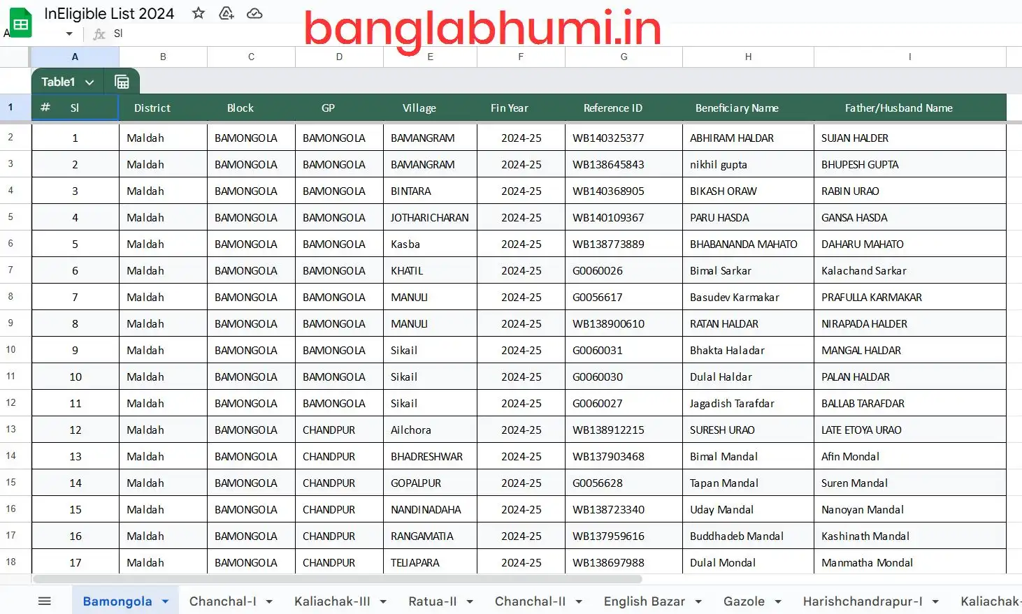This screenshot has width=1022, height=614.
Task: Click the horizontal scrollbar thumb
Action: coord(338,579)
